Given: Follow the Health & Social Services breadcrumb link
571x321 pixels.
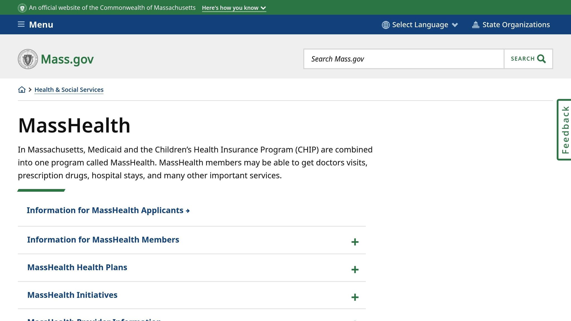Looking at the screenshot, I should click(69, 89).
